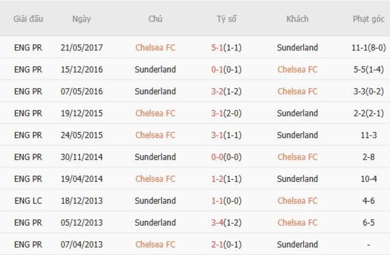Click ENG LC league label
Viewport: 390px width, 255px height.
[28, 201]
